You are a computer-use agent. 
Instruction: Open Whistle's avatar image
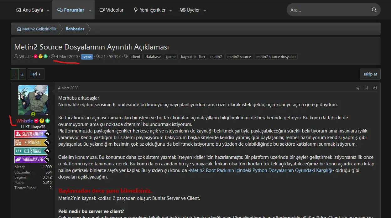33,100
